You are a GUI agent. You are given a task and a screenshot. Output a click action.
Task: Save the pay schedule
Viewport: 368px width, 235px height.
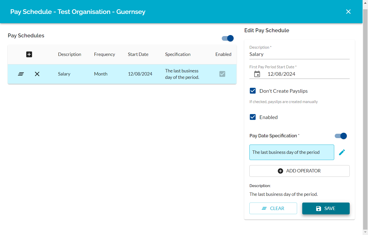click(x=326, y=208)
